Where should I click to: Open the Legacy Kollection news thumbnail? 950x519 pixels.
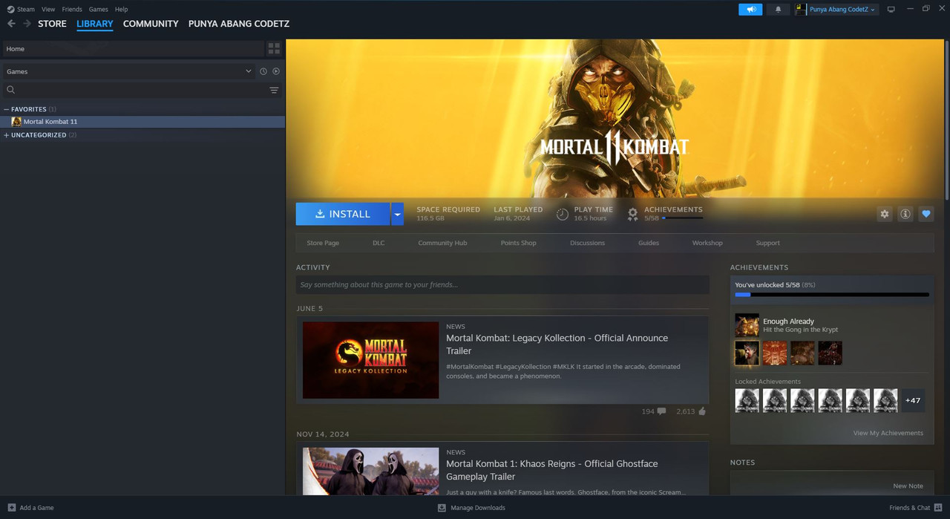point(370,360)
